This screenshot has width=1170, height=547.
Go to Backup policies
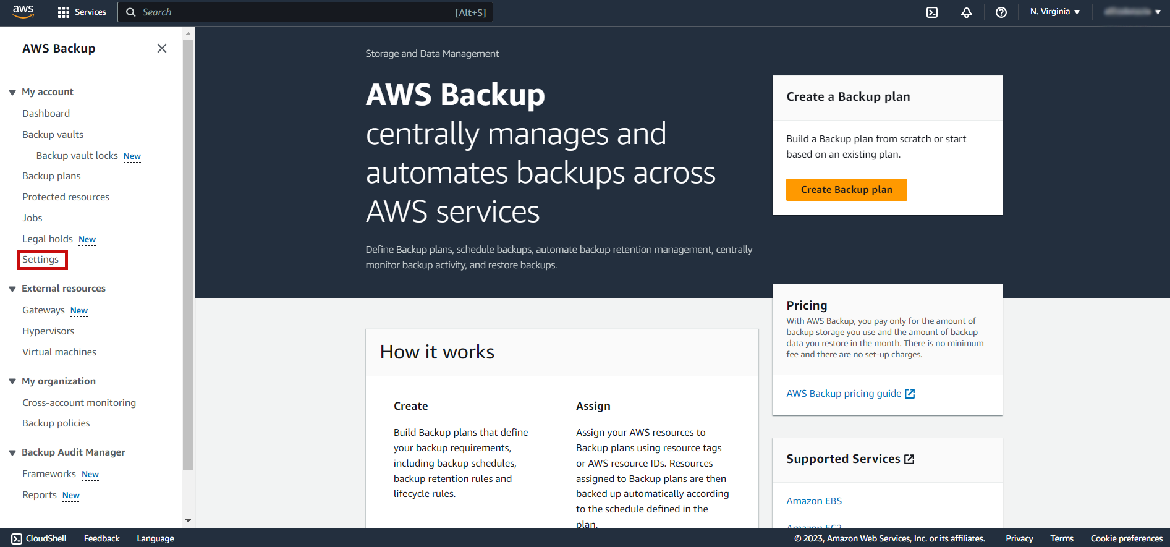[x=56, y=423]
